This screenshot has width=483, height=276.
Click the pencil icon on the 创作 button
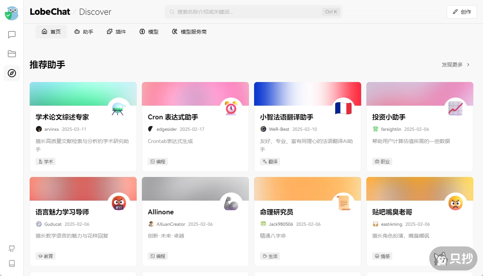pos(455,11)
